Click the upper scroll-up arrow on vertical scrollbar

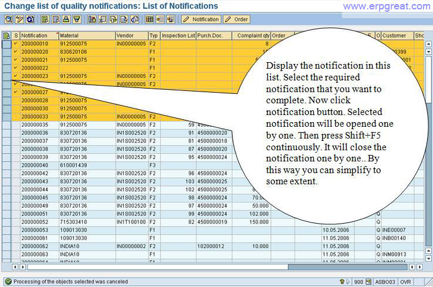[428, 44]
